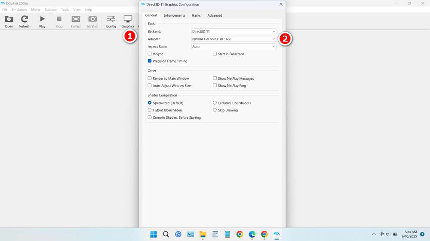The width and height of the screenshot is (430, 241).
Task: Switch to the General tab
Action: (x=151, y=15)
